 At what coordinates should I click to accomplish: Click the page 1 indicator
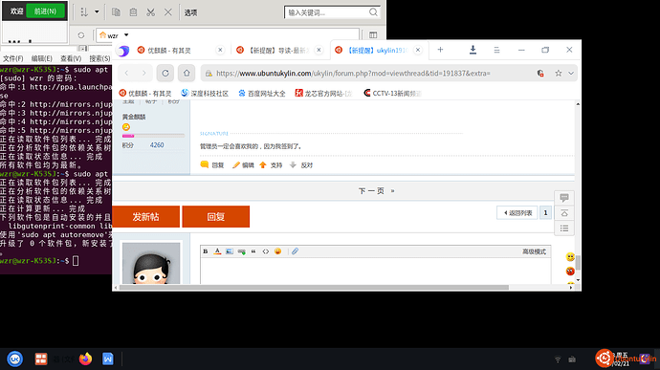click(x=545, y=213)
